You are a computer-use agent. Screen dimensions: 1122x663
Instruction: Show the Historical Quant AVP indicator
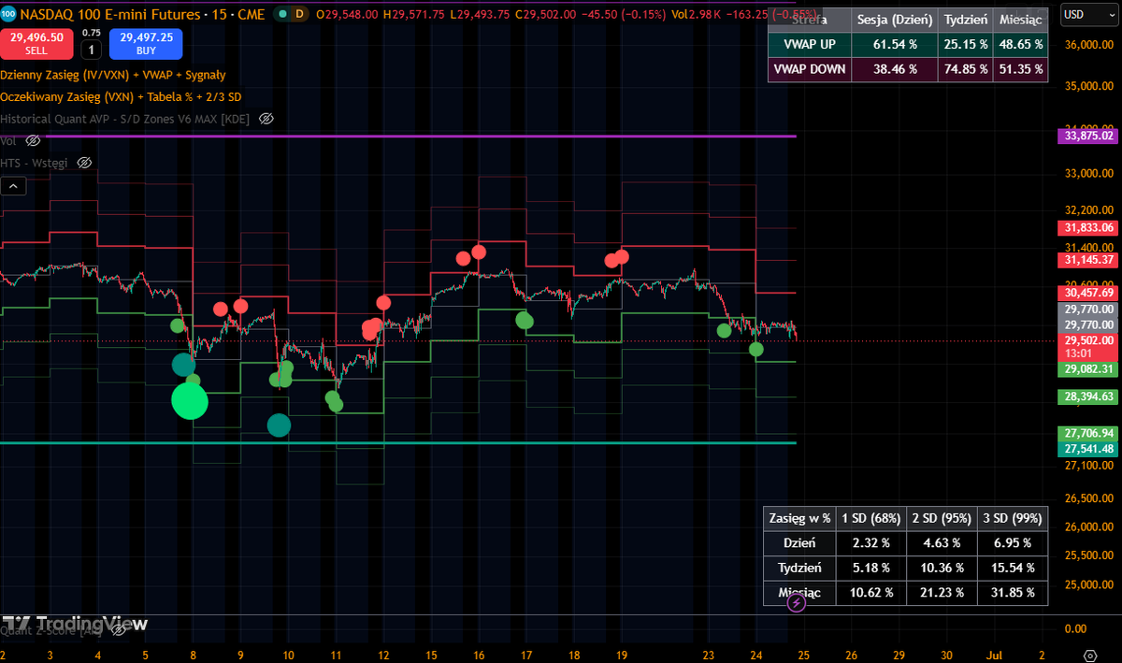click(266, 119)
